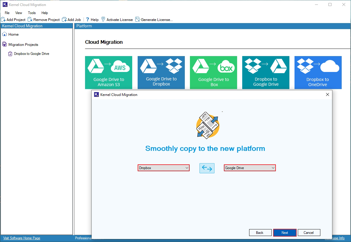Click the Home house icon in sidebar
Image resolution: width=351 pixels, height=242 pixels.
coord(5,34)
